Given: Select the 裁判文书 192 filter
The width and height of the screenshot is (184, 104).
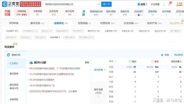Looking at the screenshot, I should pyautogui.click(x=94, y=31).
